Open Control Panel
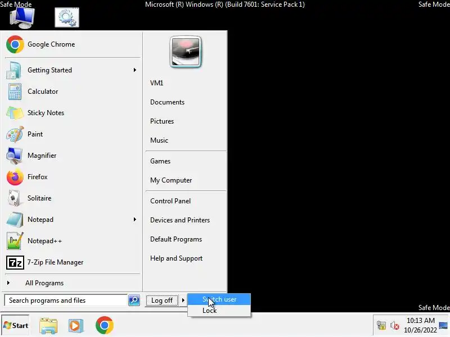 (x=170, y=201)
